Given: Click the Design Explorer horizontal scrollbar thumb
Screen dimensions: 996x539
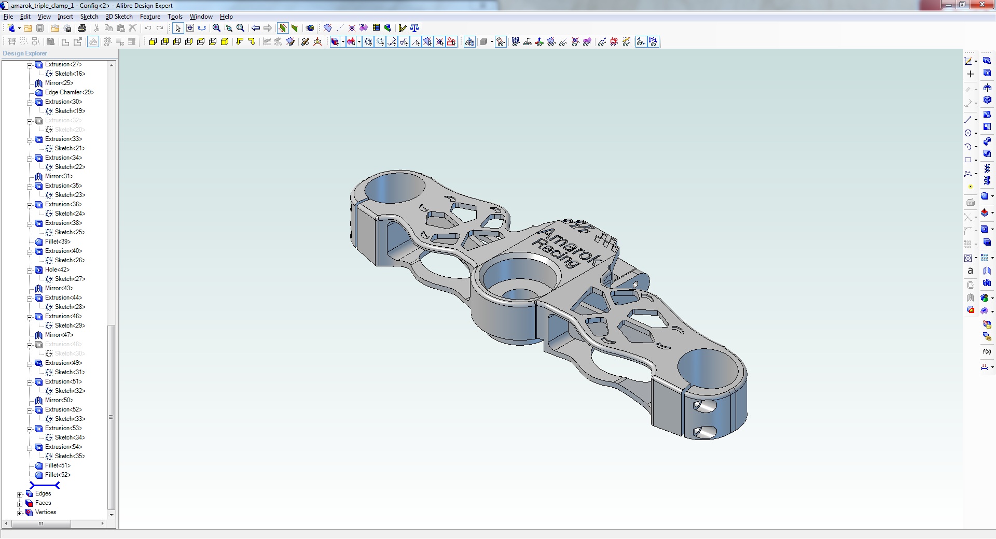Looking at the screenshot, I should [41, 523].
